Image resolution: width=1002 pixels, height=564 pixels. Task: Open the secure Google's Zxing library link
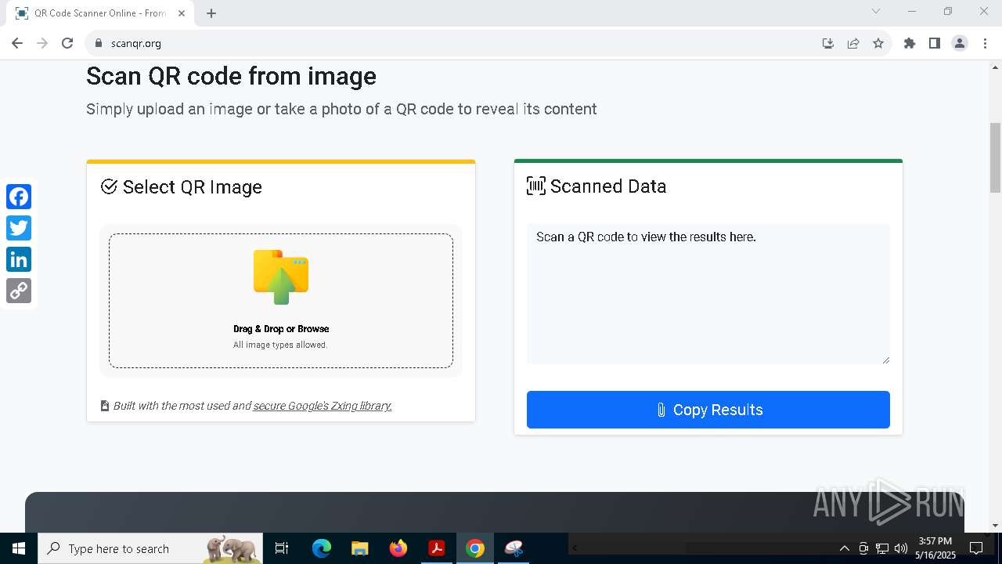[323, 406]
